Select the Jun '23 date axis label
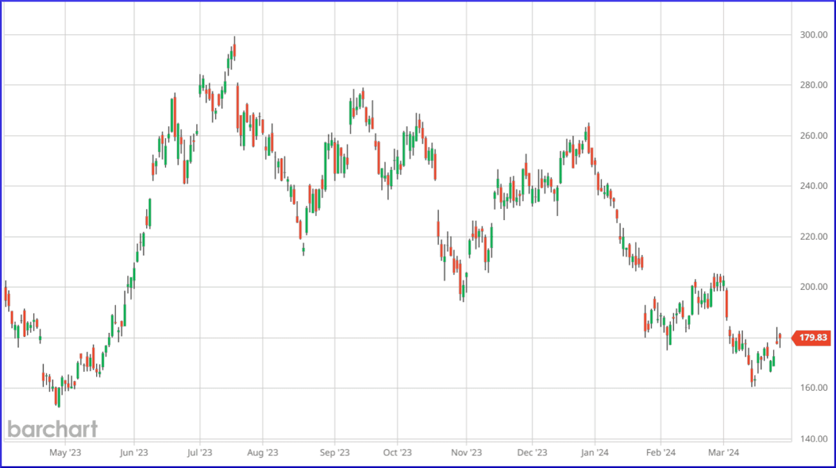The height and width of the screenshot is (468, 836). [134, 452]
